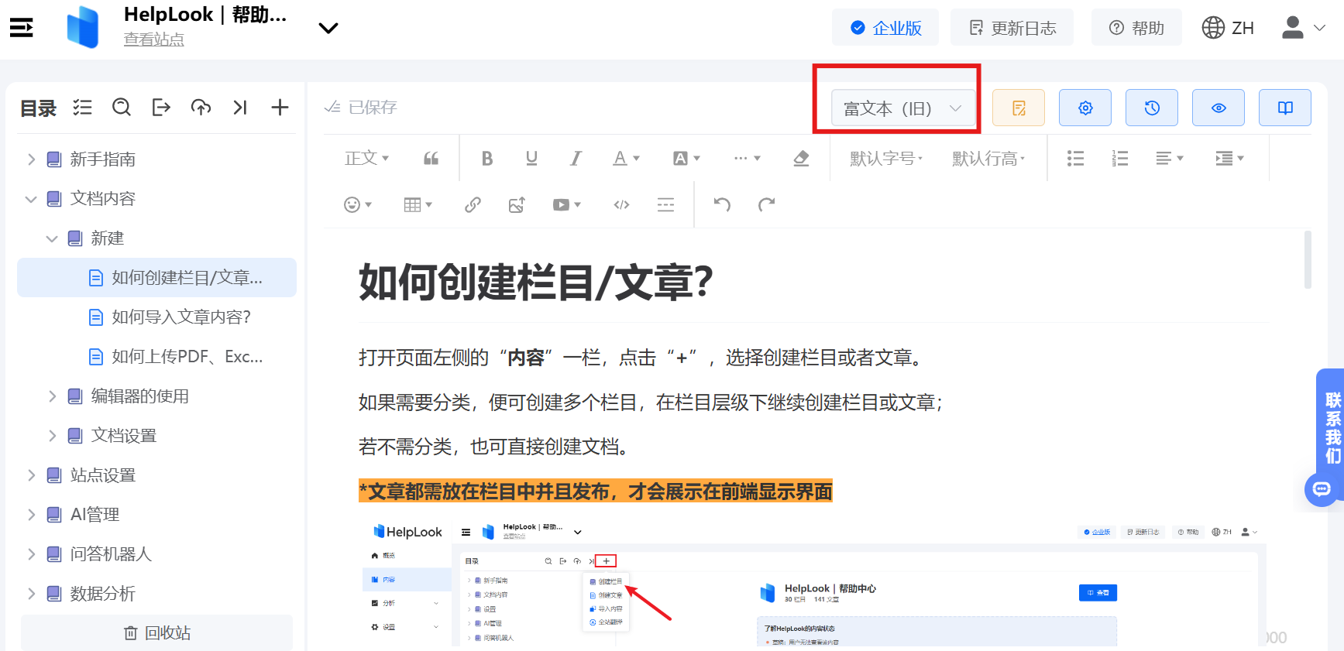Viewport: 1344px width, 651px height.
Task: Redo the last edit
Action: coord(766,205)
